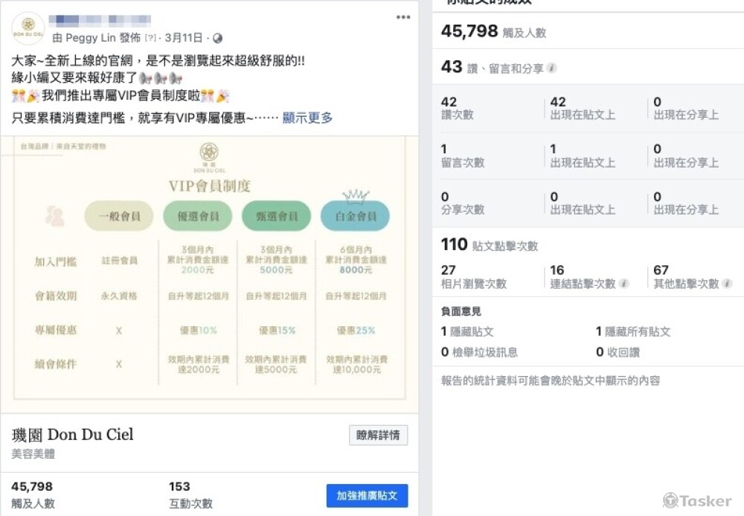Click the 3月11日 post date link
The image size is (744, 516).
tap(182, 38)
